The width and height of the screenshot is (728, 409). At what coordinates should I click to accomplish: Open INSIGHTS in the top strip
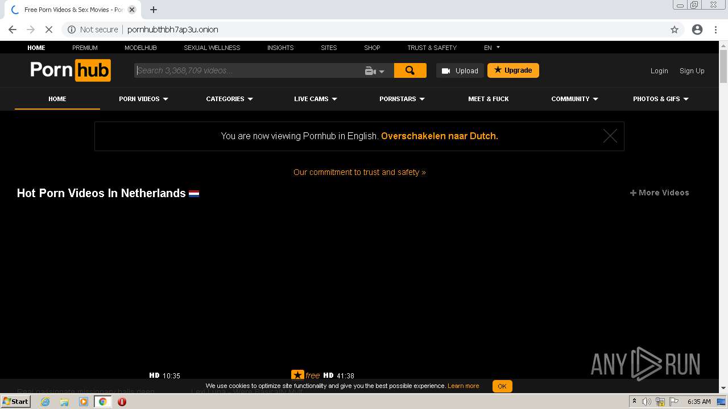tap(280, 48)
